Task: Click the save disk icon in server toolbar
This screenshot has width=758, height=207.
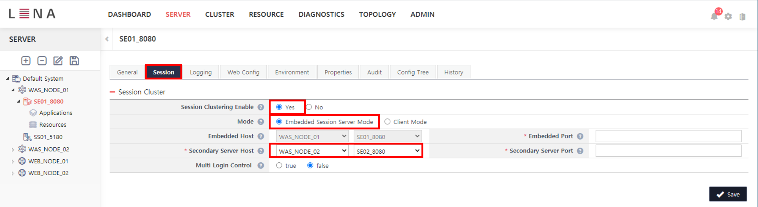Action: coord(74,61)
